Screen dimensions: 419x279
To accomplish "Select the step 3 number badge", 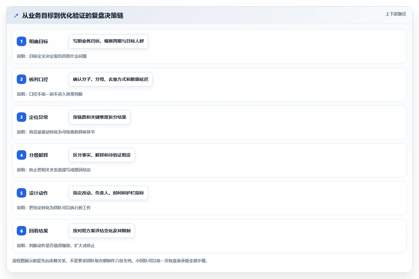I will pyautogui.click(x=22, y=117).
